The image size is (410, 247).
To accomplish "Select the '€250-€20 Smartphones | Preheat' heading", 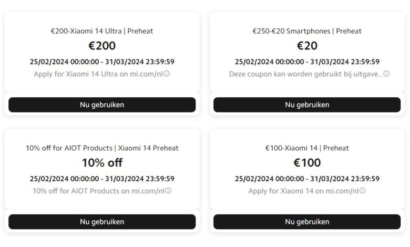I will point(307,31).
